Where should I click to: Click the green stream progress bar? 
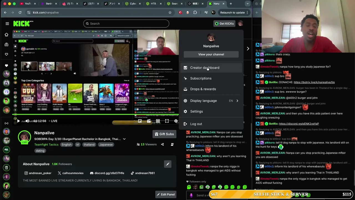[x=96, y=114]
